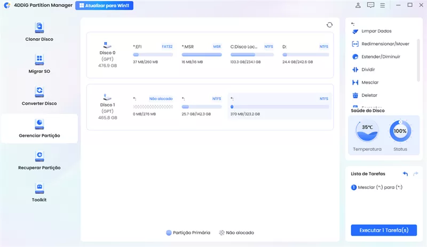Open Recuperar Partição in the sidebar
The image size is (427, 247).
[x=39, y=160]
